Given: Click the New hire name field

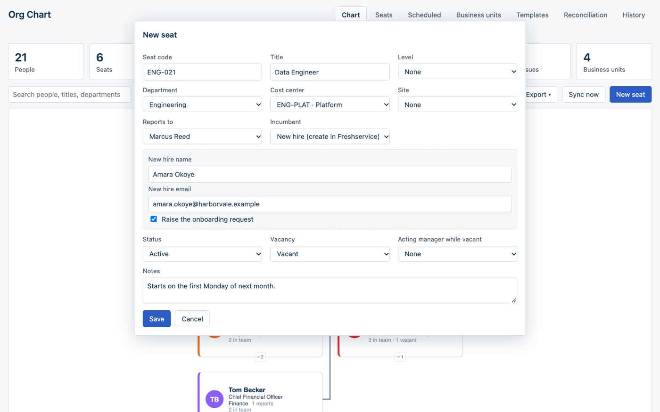Looking at the screenshot, I should point(330,174).
